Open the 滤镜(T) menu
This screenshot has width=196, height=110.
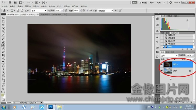44,6
